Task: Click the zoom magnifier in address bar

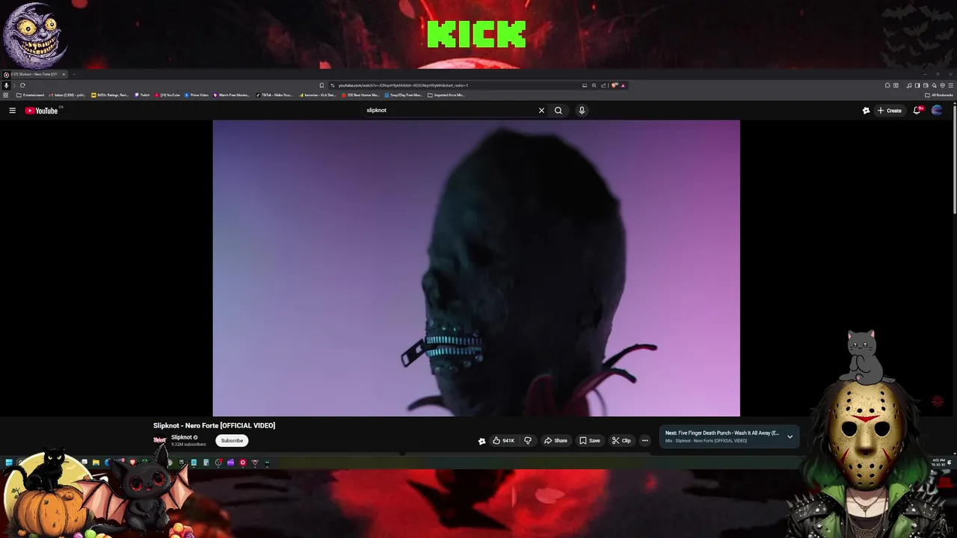Action: (594, 85)
